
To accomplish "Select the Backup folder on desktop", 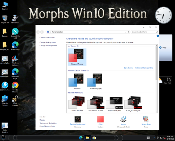I will point(5,33).
